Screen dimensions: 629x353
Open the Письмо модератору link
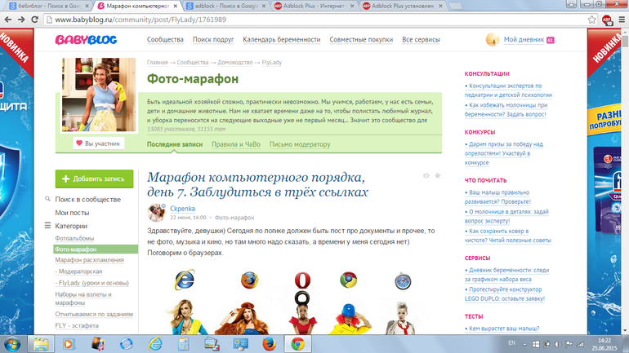coord(300,144)
